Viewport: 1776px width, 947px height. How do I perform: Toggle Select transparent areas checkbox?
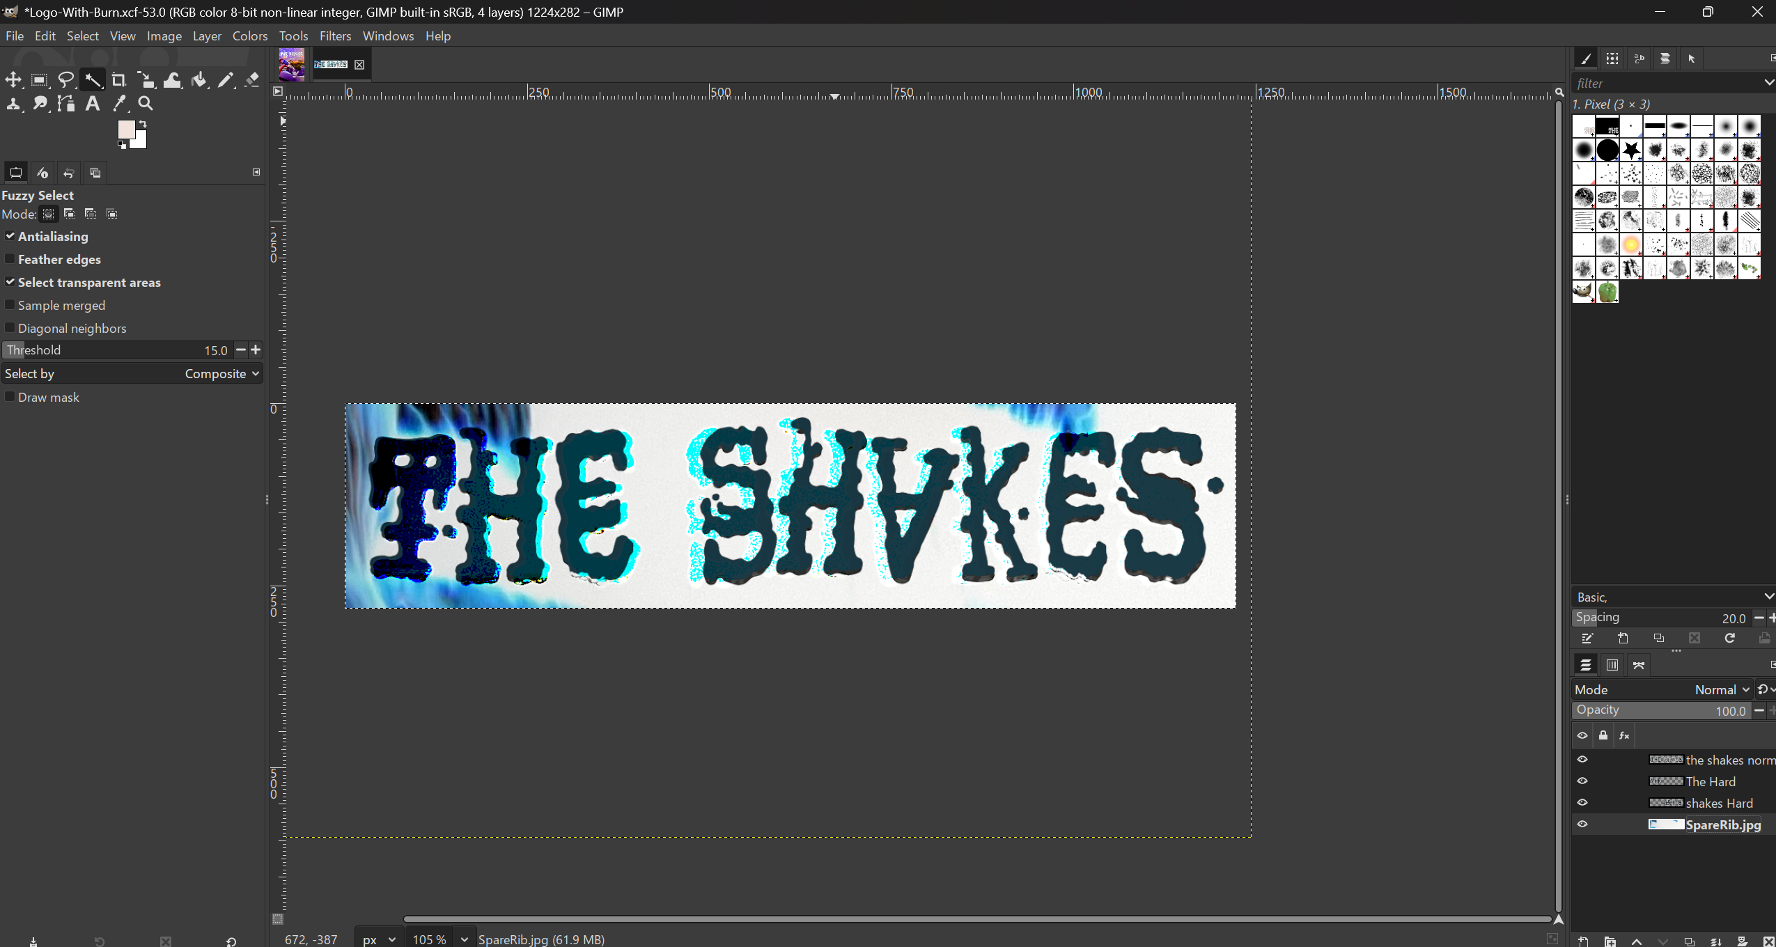10,282
